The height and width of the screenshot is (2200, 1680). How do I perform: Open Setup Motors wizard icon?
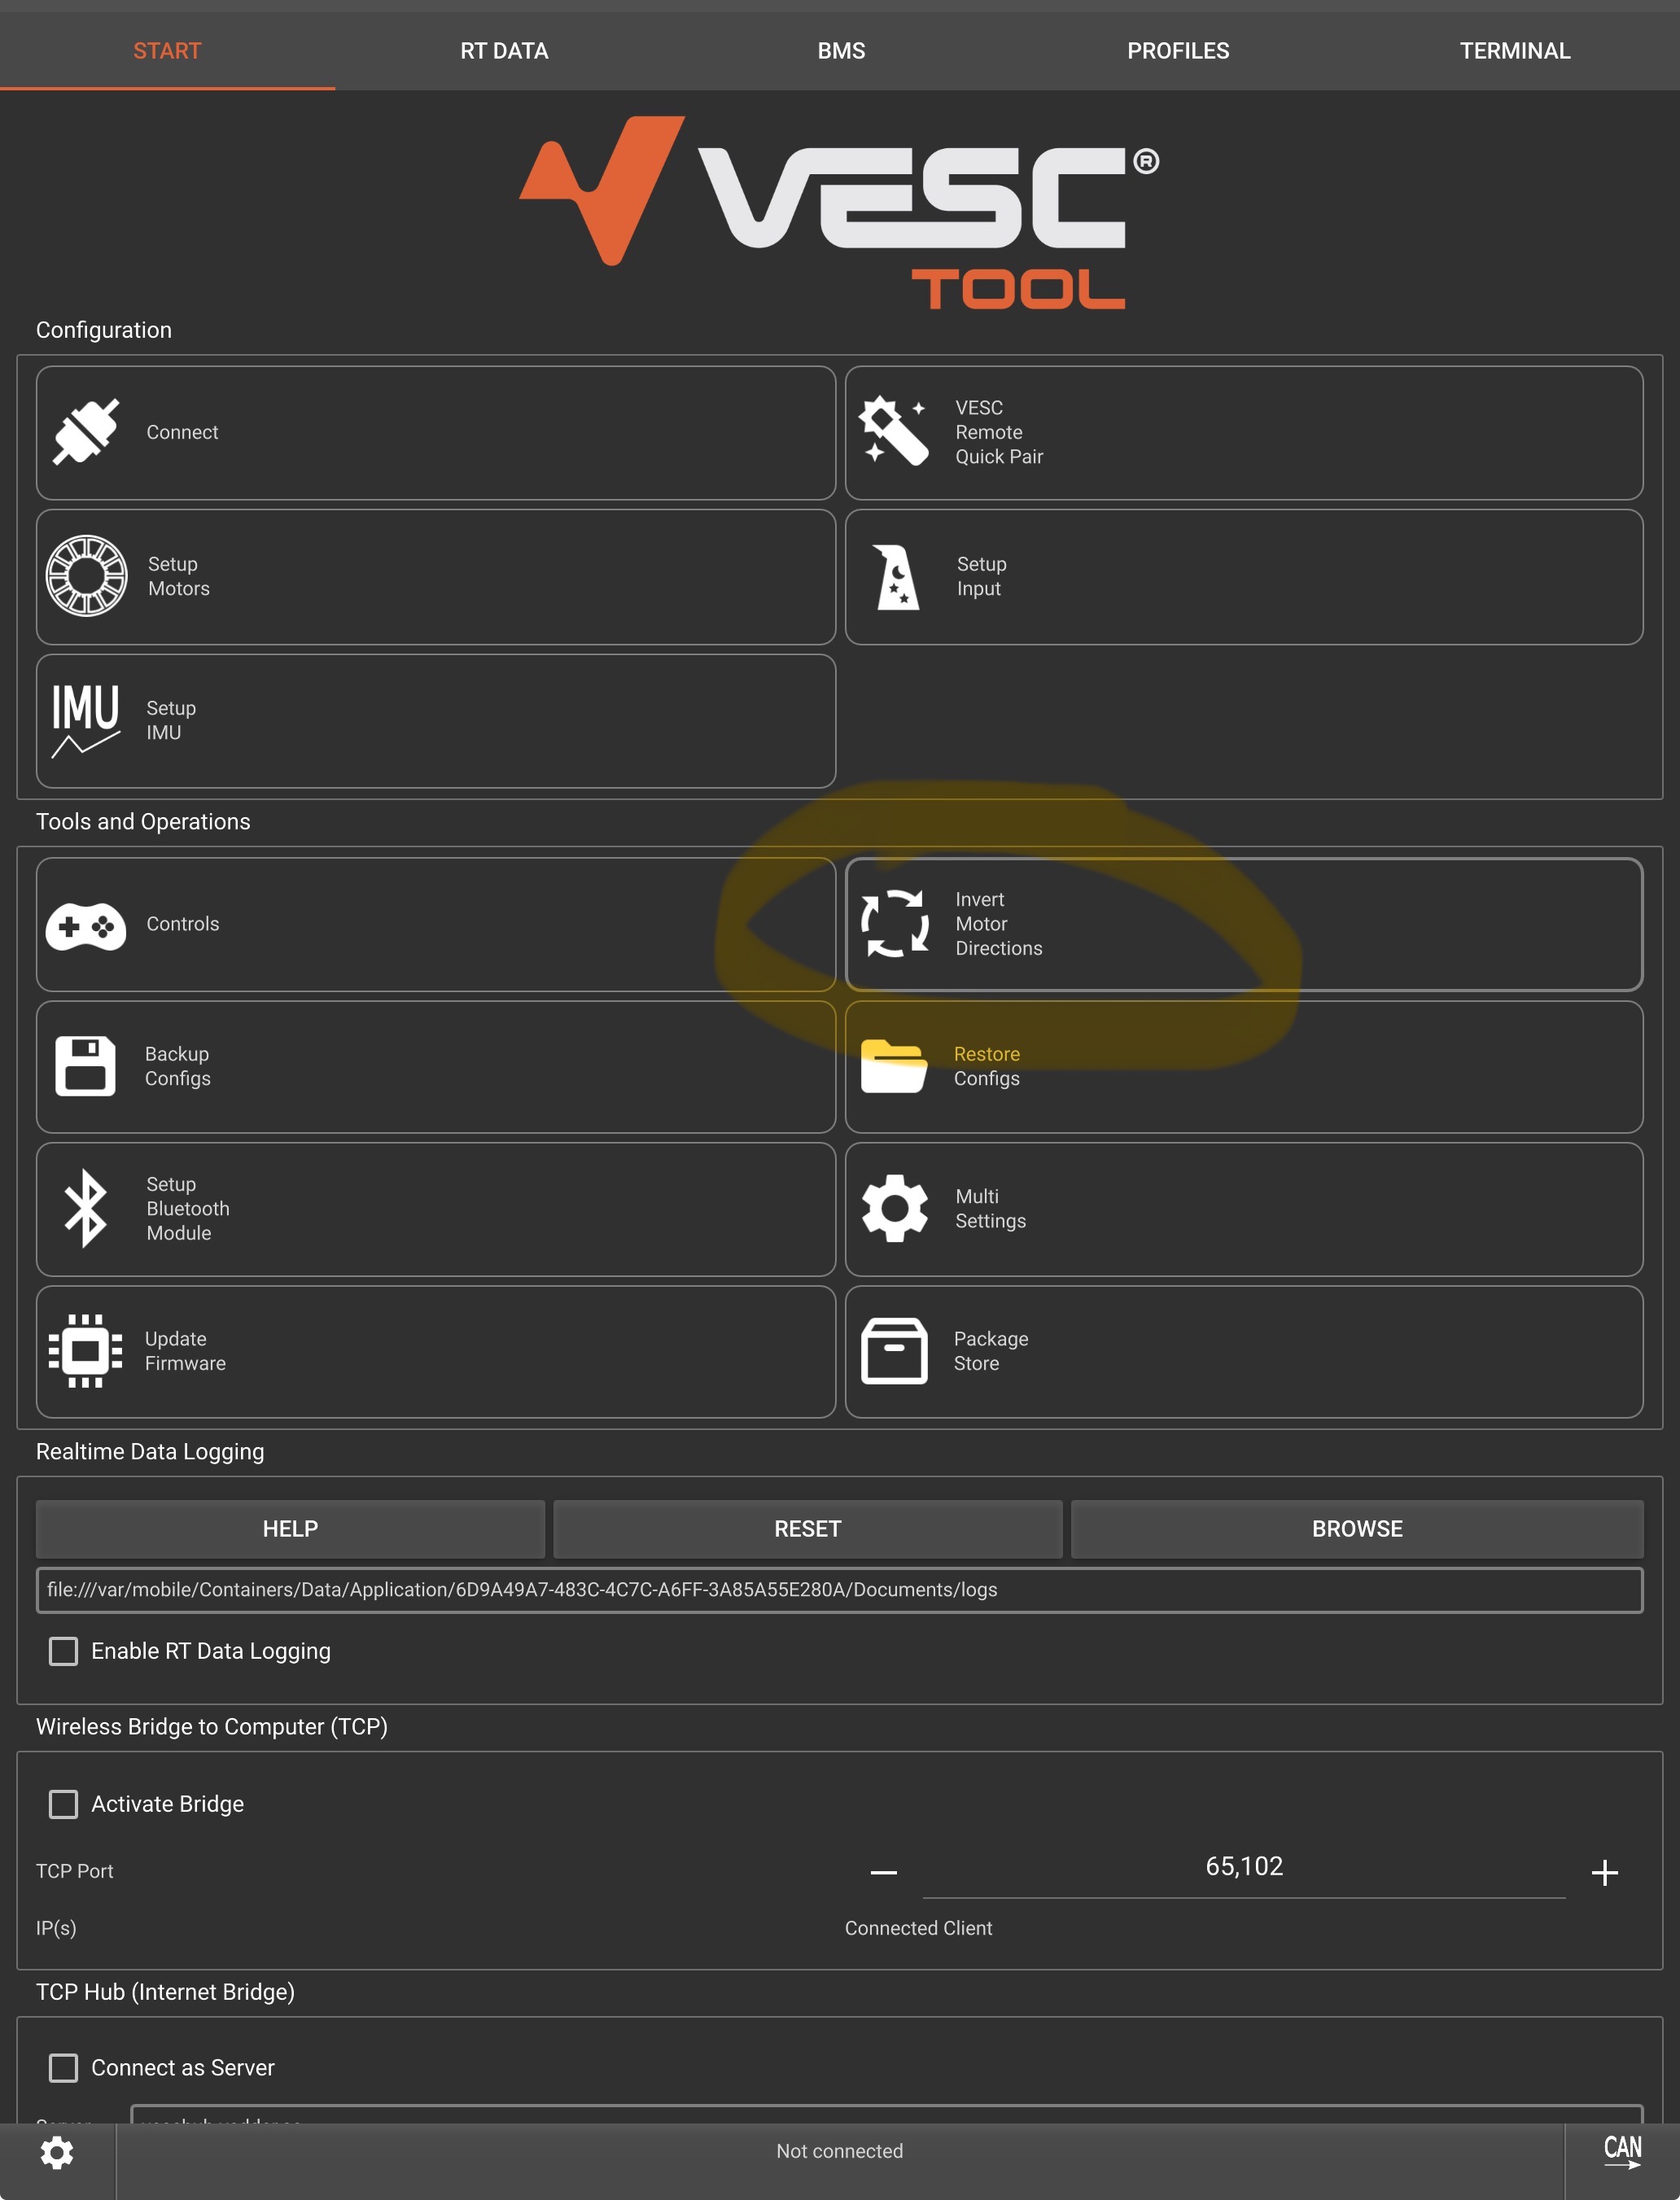[x=87, y=576]
